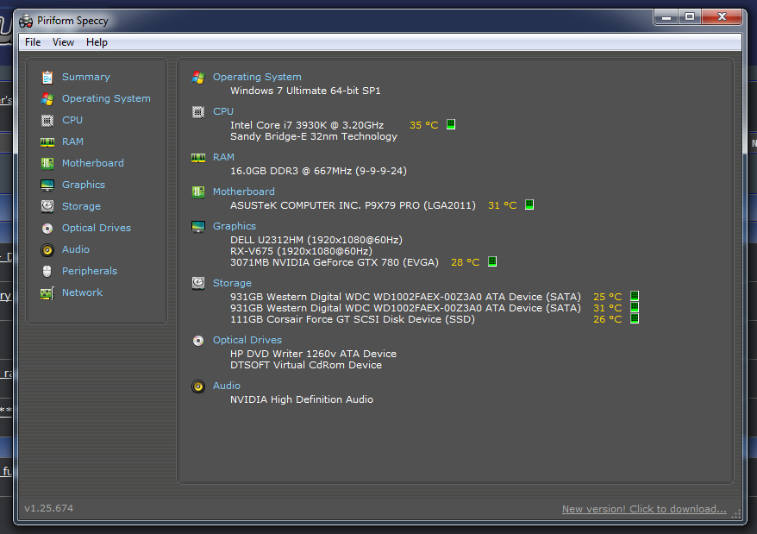Screen dimensions: 757x534
Task: Open the Storage heading link in main panel
Action: point(232,283)
